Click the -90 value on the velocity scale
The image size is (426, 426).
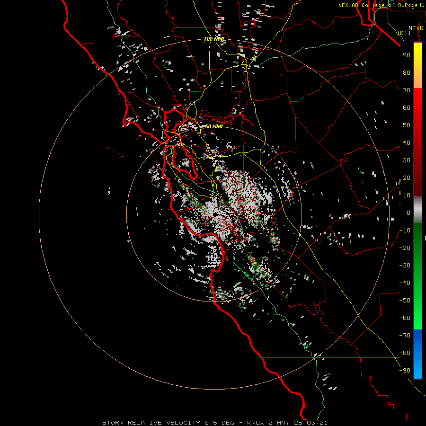point(405,371)
